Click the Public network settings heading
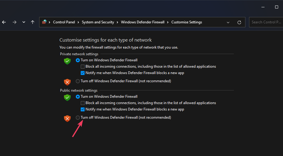The height and width of the screenshot is (156, 283). pyautogui.click(x=79, y=90)
